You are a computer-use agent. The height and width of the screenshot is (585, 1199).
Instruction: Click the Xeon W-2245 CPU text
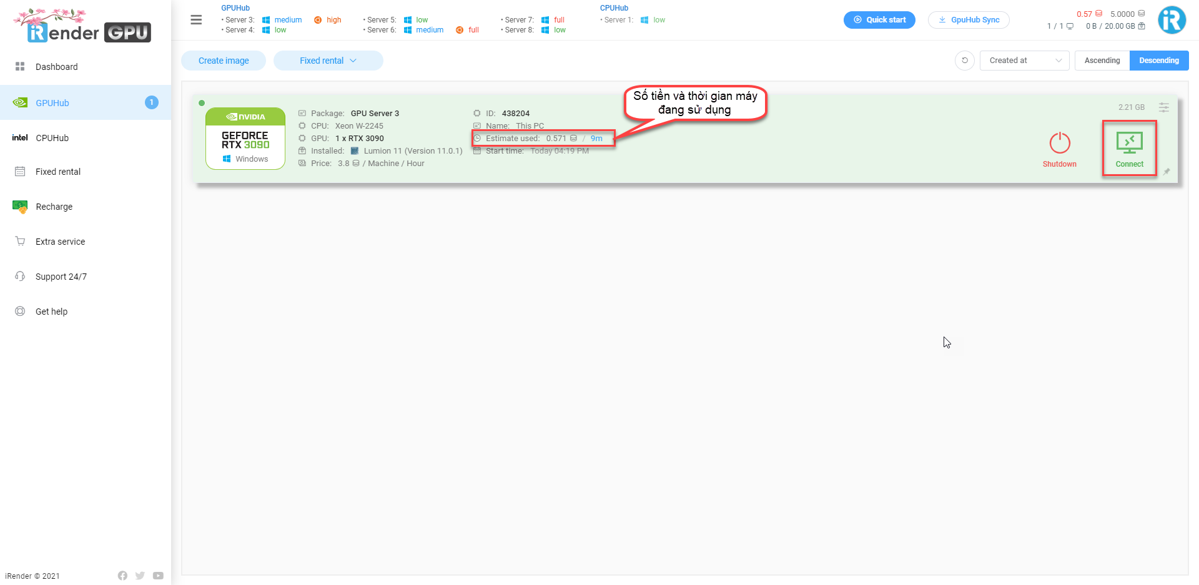[x=359, y=126]
